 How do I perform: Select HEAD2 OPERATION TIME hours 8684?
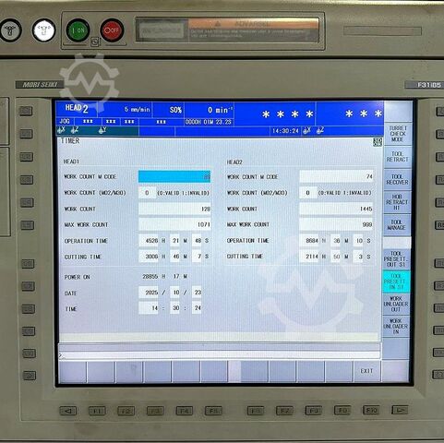(309, 241)
